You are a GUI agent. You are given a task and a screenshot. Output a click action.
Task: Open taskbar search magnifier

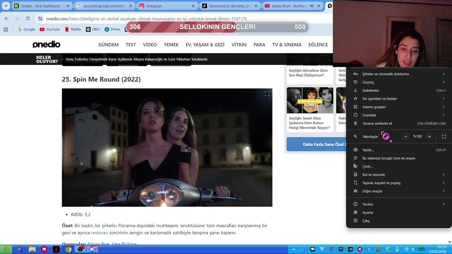20,249
